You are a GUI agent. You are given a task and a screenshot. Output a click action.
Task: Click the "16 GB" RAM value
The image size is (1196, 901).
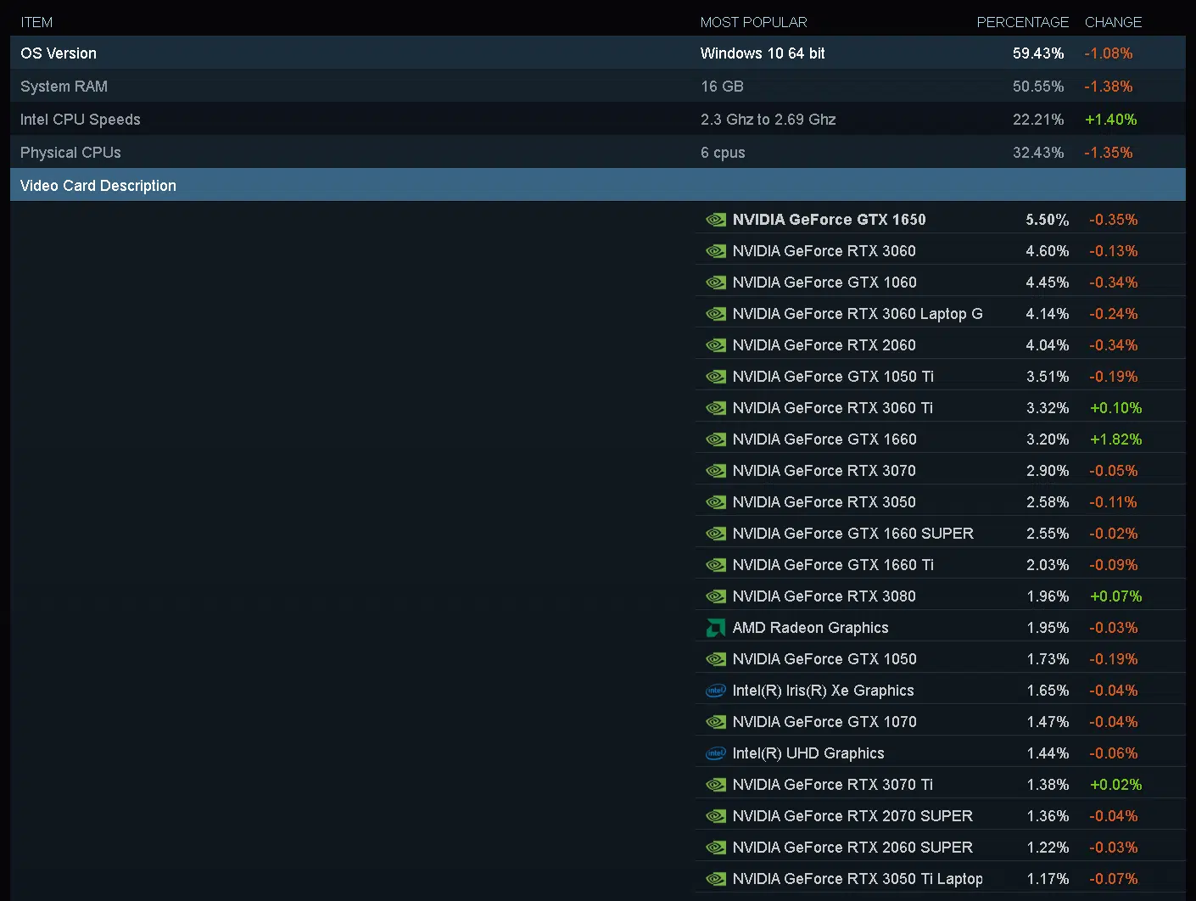pyautogui.click(x=722, y=87)
